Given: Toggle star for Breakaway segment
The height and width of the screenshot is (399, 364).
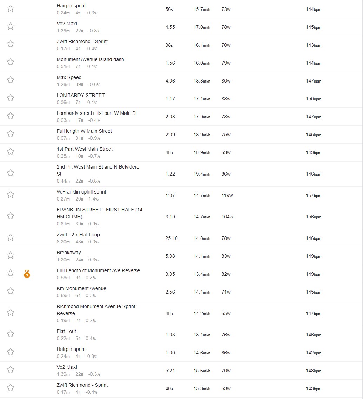Looking at the screenshot, I should pyautogui.click(x=11, y=255).
